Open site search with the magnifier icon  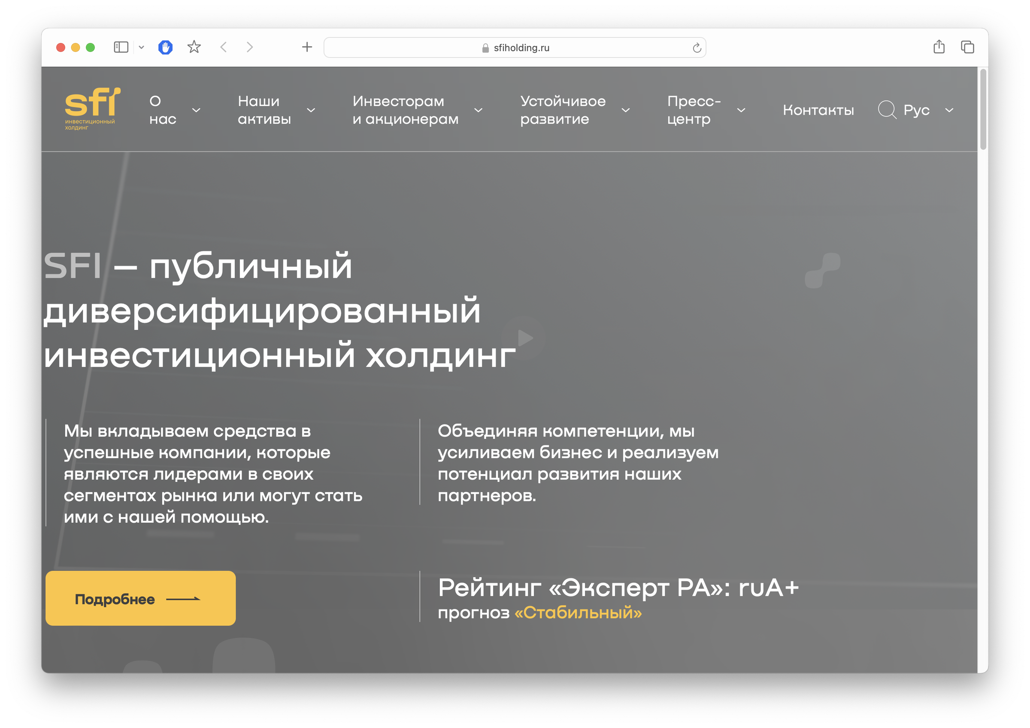pyautogui.click(x=887, y=110)
